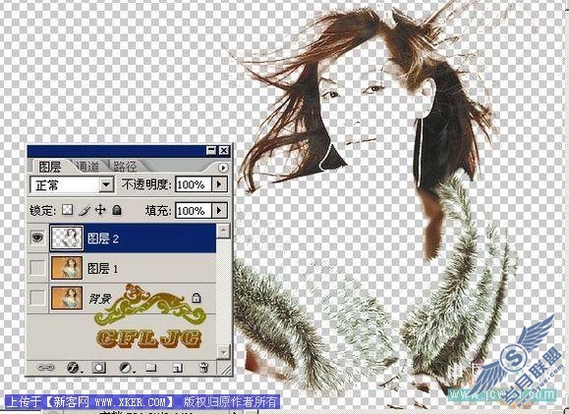This screenshot has width=569, height=414.
Task: Open the layer style menu icon
Action: coord(74,368)
